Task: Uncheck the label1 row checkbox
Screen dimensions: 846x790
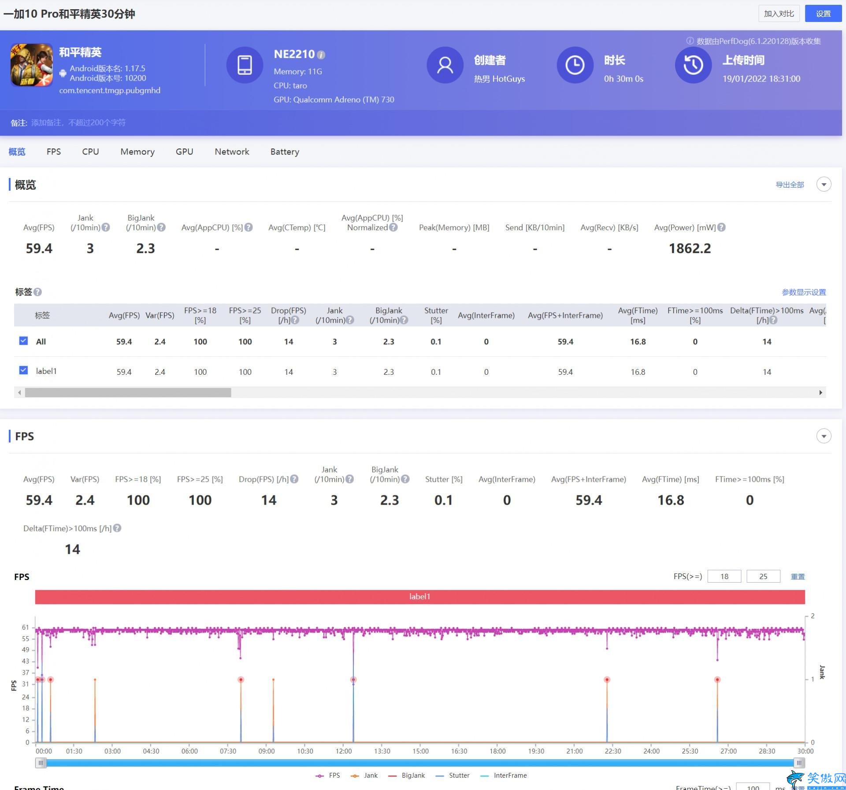Action: pos(24,370)
